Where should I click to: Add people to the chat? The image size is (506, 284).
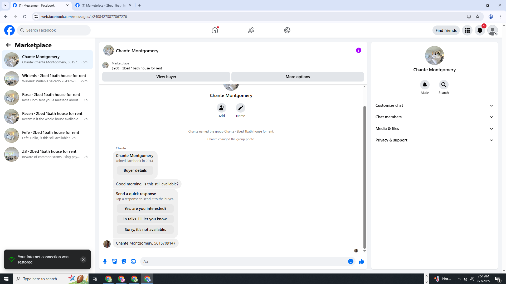pos(222,108)
